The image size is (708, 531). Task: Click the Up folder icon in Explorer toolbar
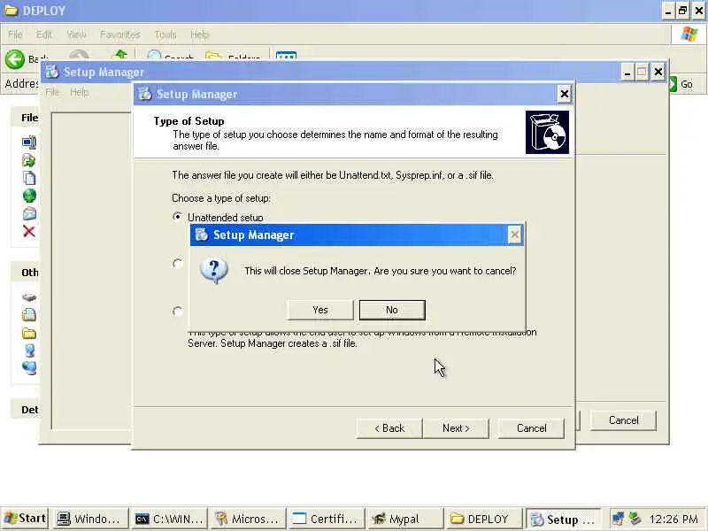(120, 56)
